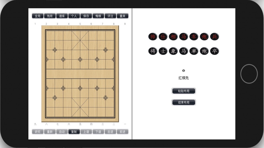The image size is (264, 148).
Task: Pick the red 帅 general piece
Action: 153,37
